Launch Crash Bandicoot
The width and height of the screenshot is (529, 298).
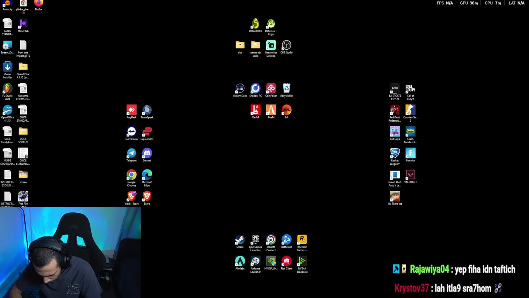coord(410,135)
